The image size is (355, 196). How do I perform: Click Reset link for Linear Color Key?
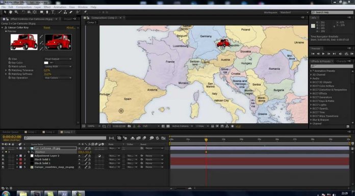click(47, 27)
